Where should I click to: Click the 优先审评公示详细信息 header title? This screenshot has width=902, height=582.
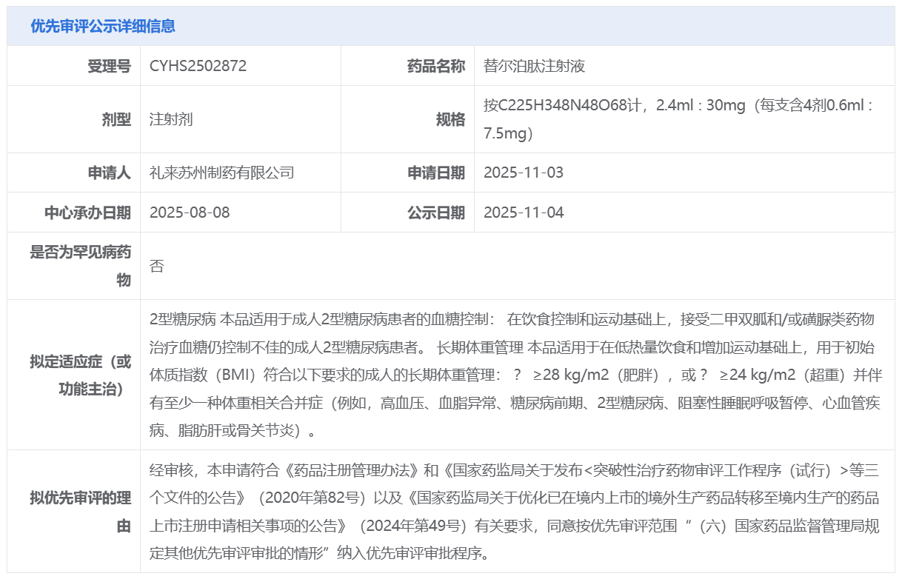tap(103, 26)
